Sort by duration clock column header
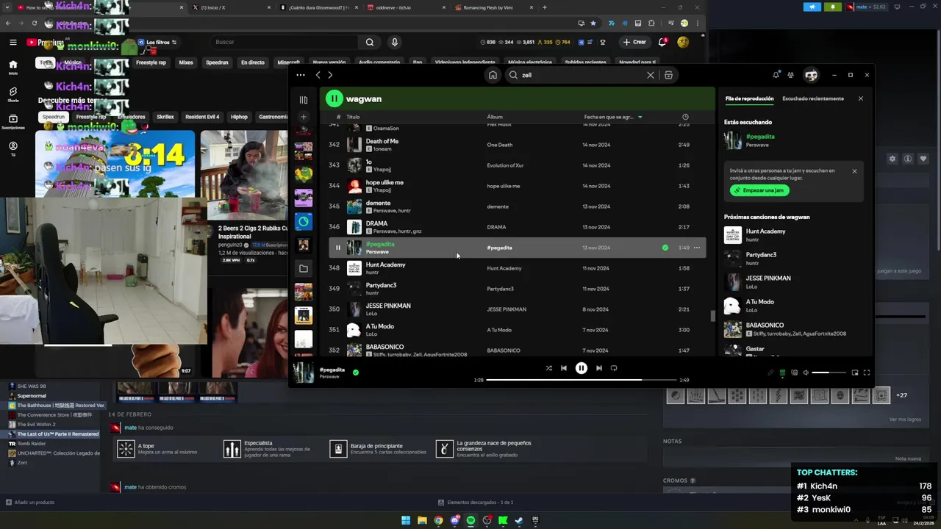Screen dimensions: 941x529 pyautogui.click(x=685, y=117)
